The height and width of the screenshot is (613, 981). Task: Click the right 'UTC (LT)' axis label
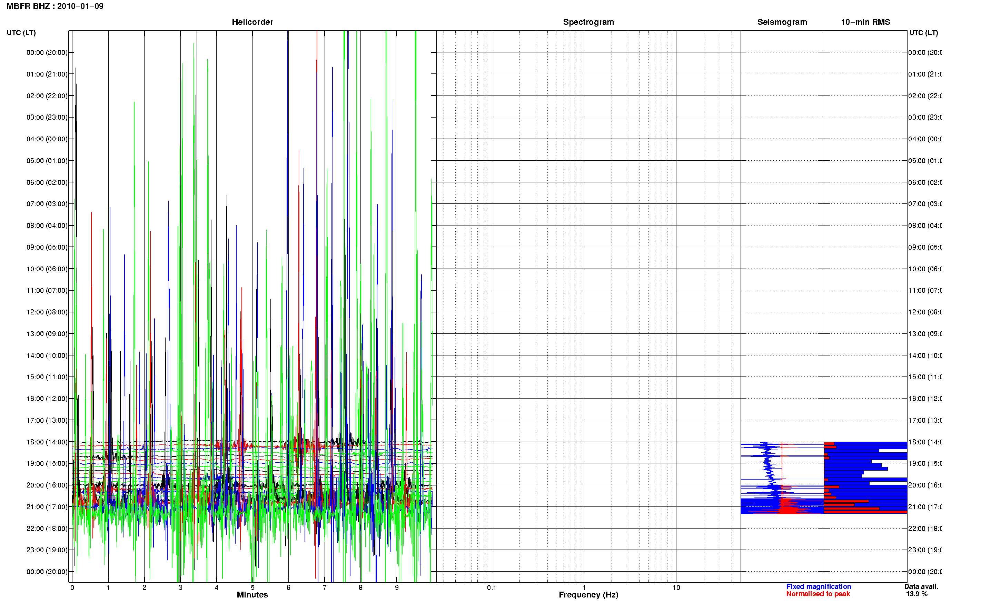[923, 33]
